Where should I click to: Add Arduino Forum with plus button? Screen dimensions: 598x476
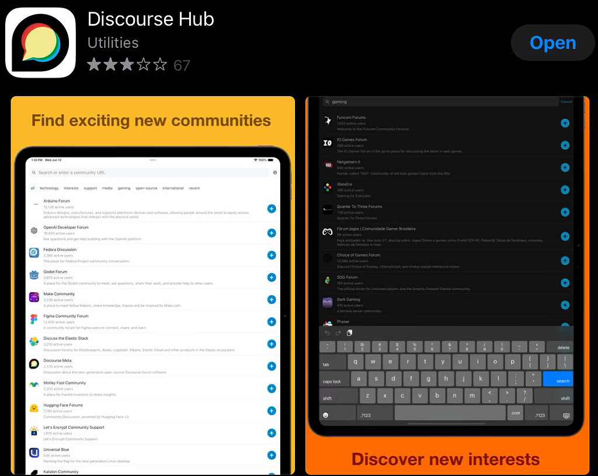tap(272, 209)
